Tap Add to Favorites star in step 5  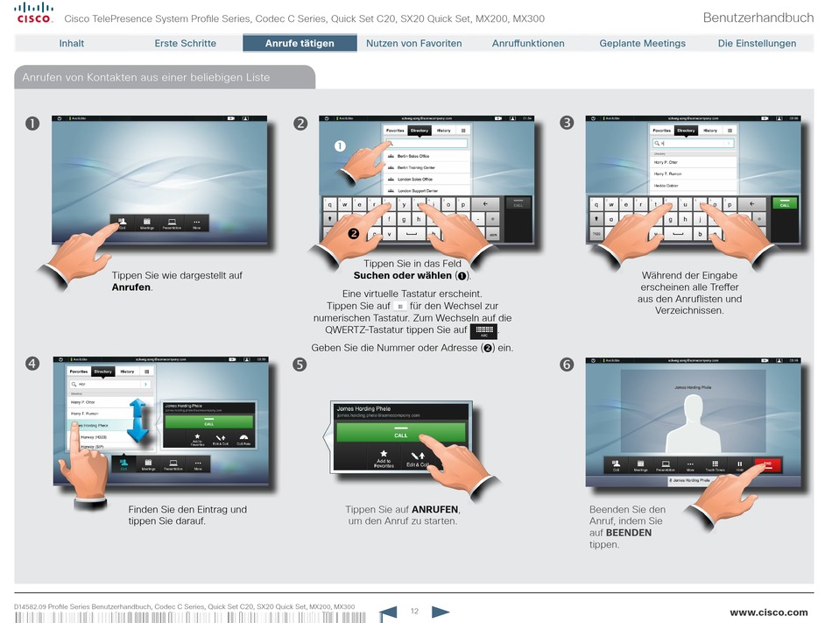(x=384, y=458)
